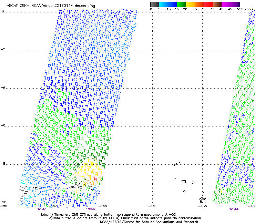This screenshot has width=255, height=224.
Task: Click the '-144' longitude axis label
Action: click(103, 206)
